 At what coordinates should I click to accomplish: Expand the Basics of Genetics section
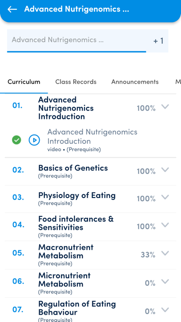click(165, 170)
